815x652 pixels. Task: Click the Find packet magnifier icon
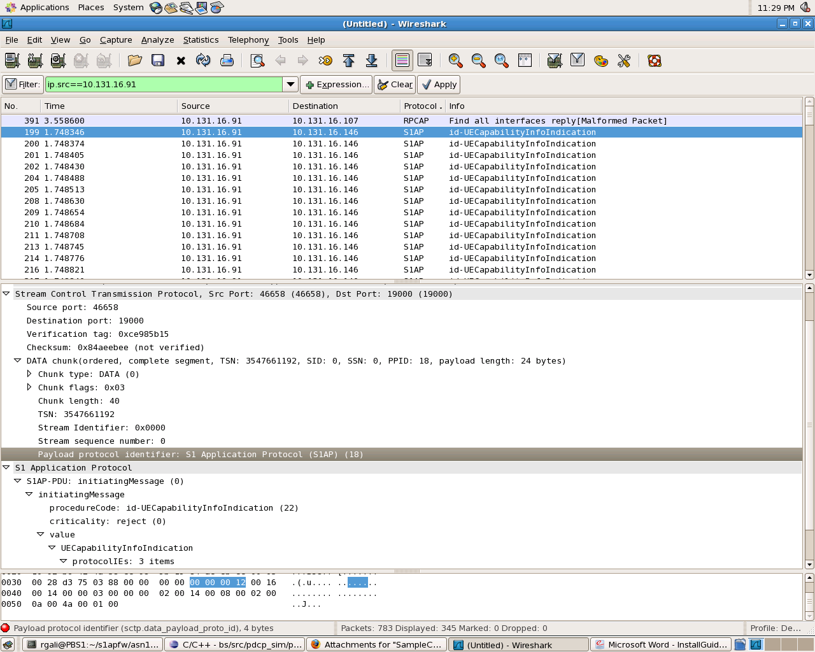pyautogui.click(x=257, y=60)
